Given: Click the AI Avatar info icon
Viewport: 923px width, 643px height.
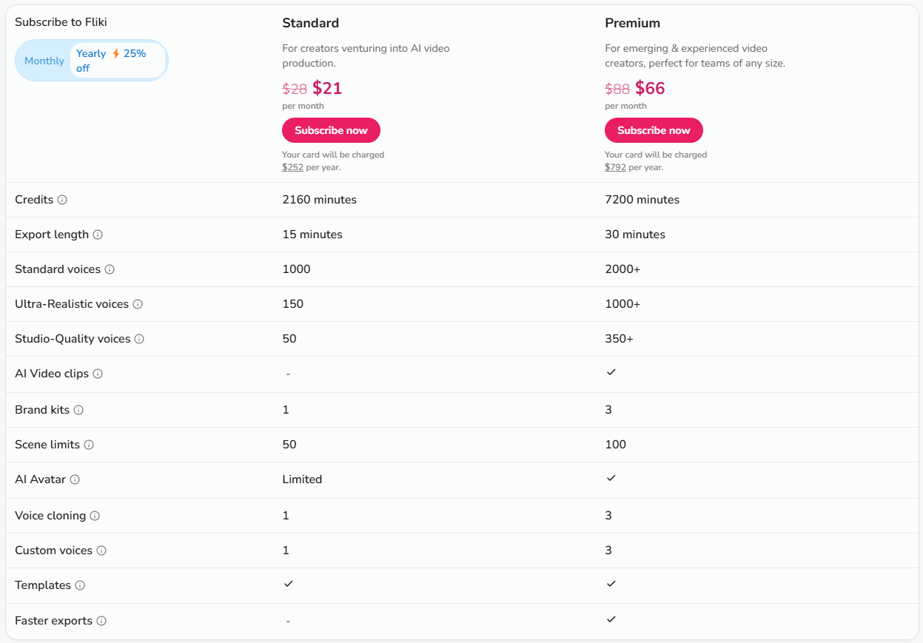Looking at the screenshot, I should coord(75,479).
